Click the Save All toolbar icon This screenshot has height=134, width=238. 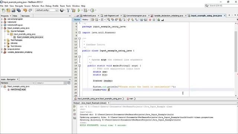click(x=19, y=10)
